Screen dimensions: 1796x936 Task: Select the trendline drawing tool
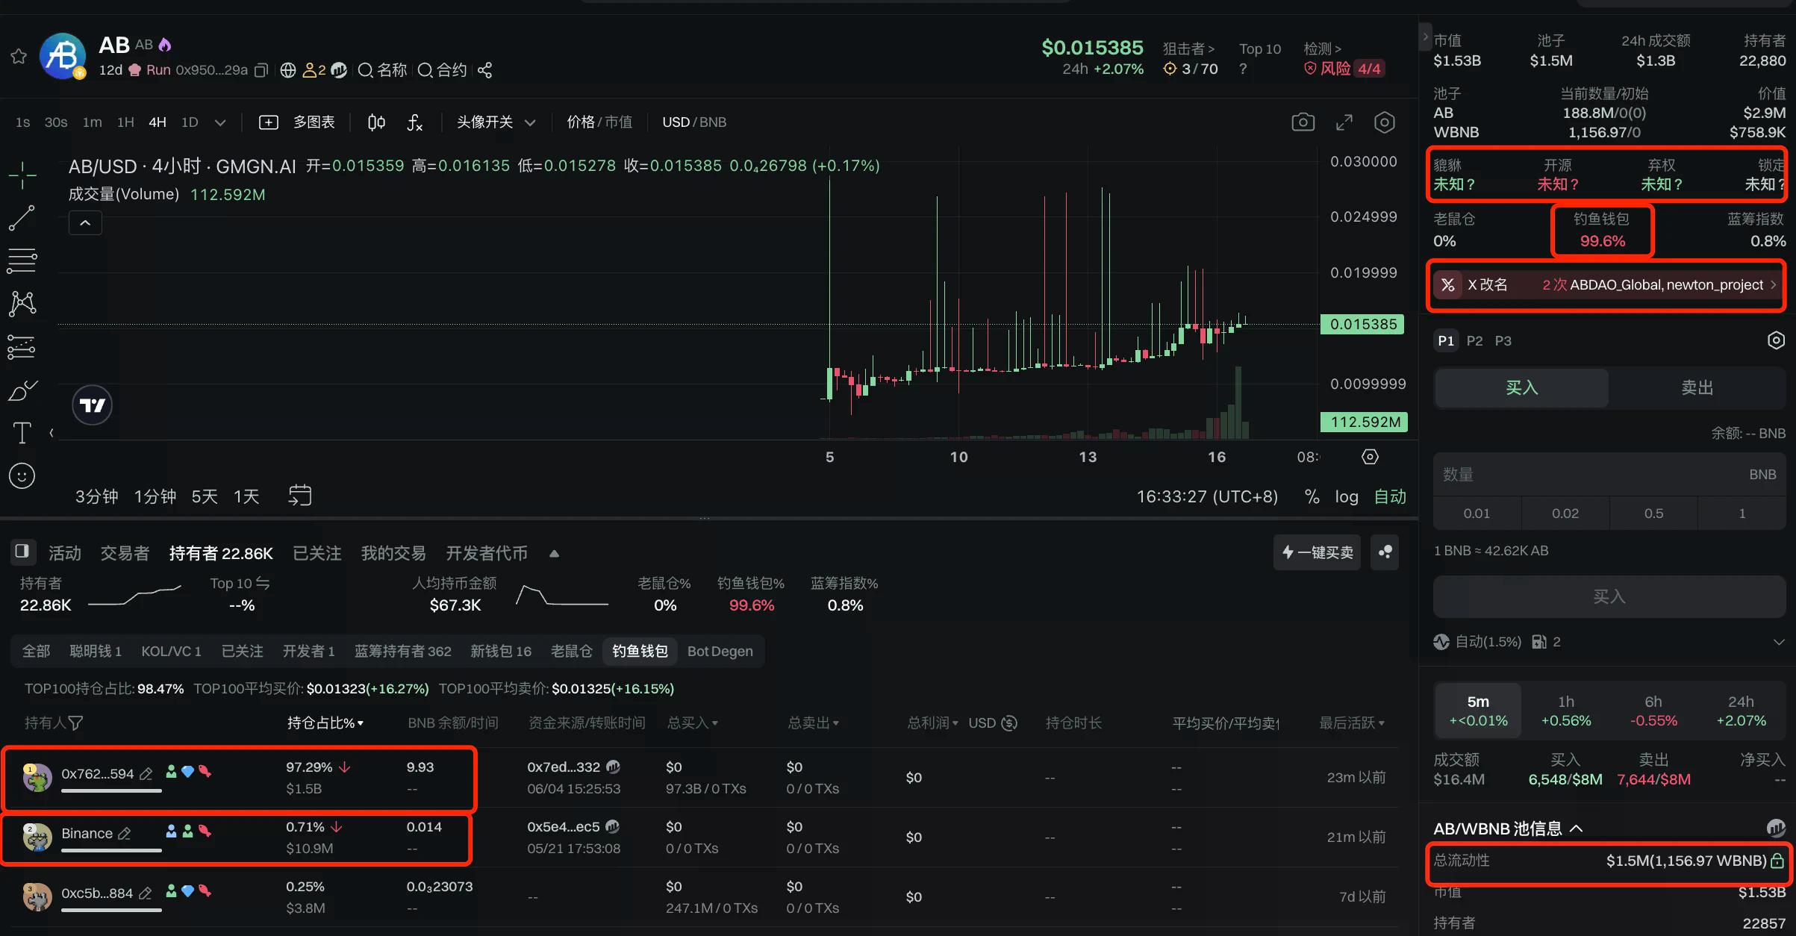22,217
